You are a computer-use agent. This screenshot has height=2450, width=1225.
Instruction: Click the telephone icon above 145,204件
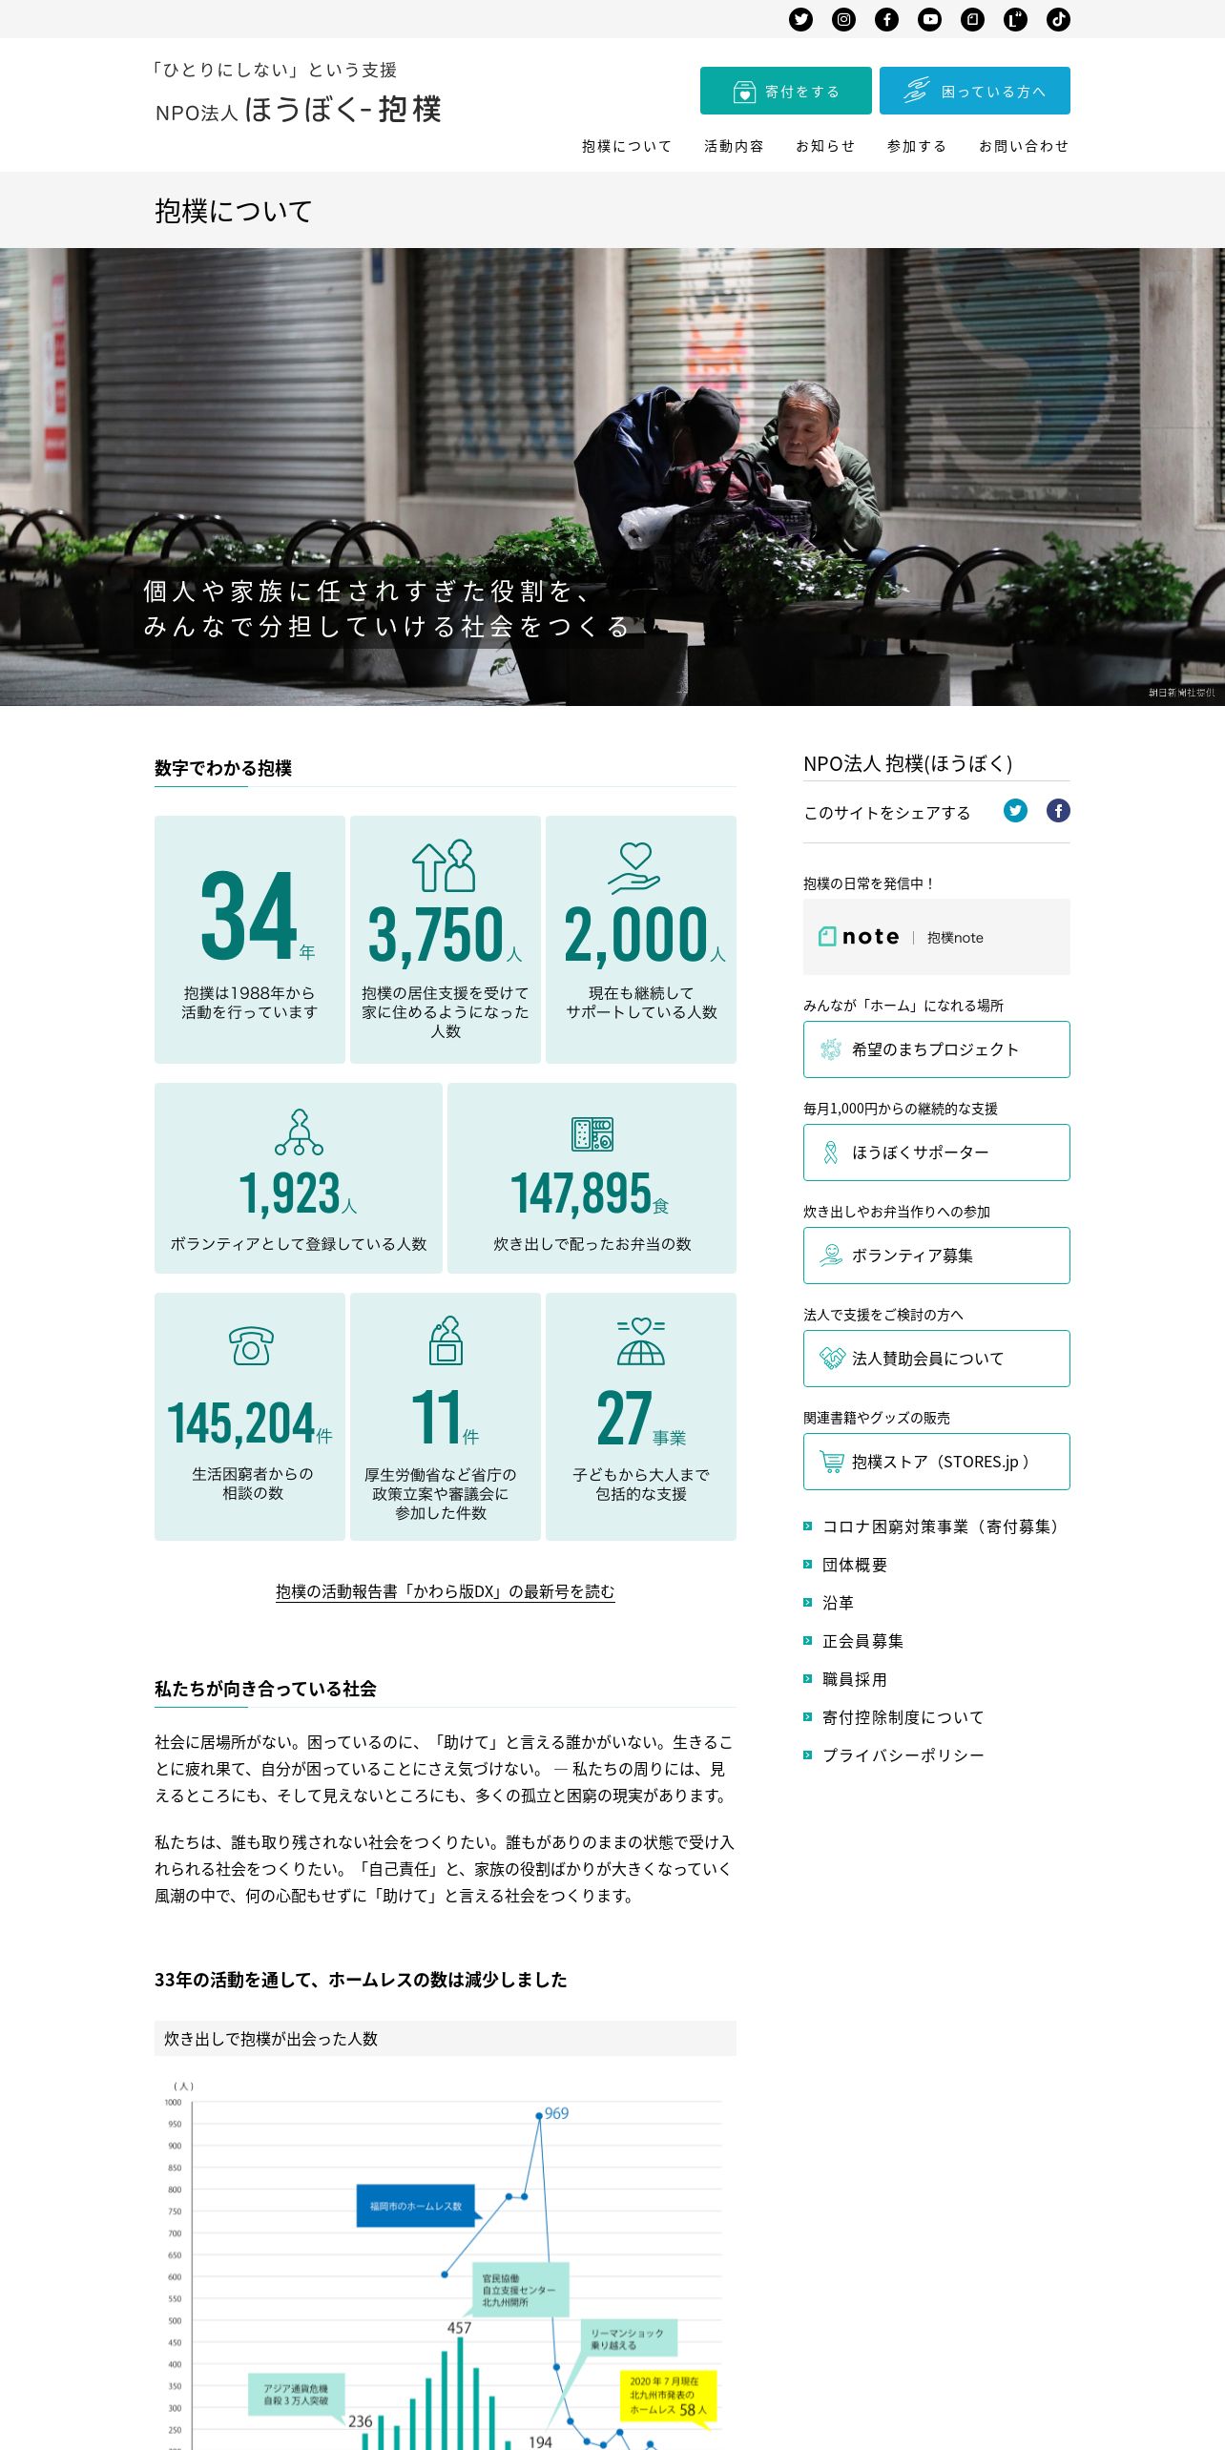(251, 1345)
